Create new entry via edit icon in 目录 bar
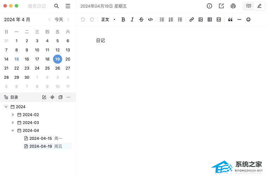 click(x=44, y=97)
